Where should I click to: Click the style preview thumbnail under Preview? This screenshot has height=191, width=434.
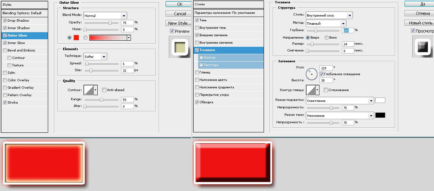click(x=180, y=47)
